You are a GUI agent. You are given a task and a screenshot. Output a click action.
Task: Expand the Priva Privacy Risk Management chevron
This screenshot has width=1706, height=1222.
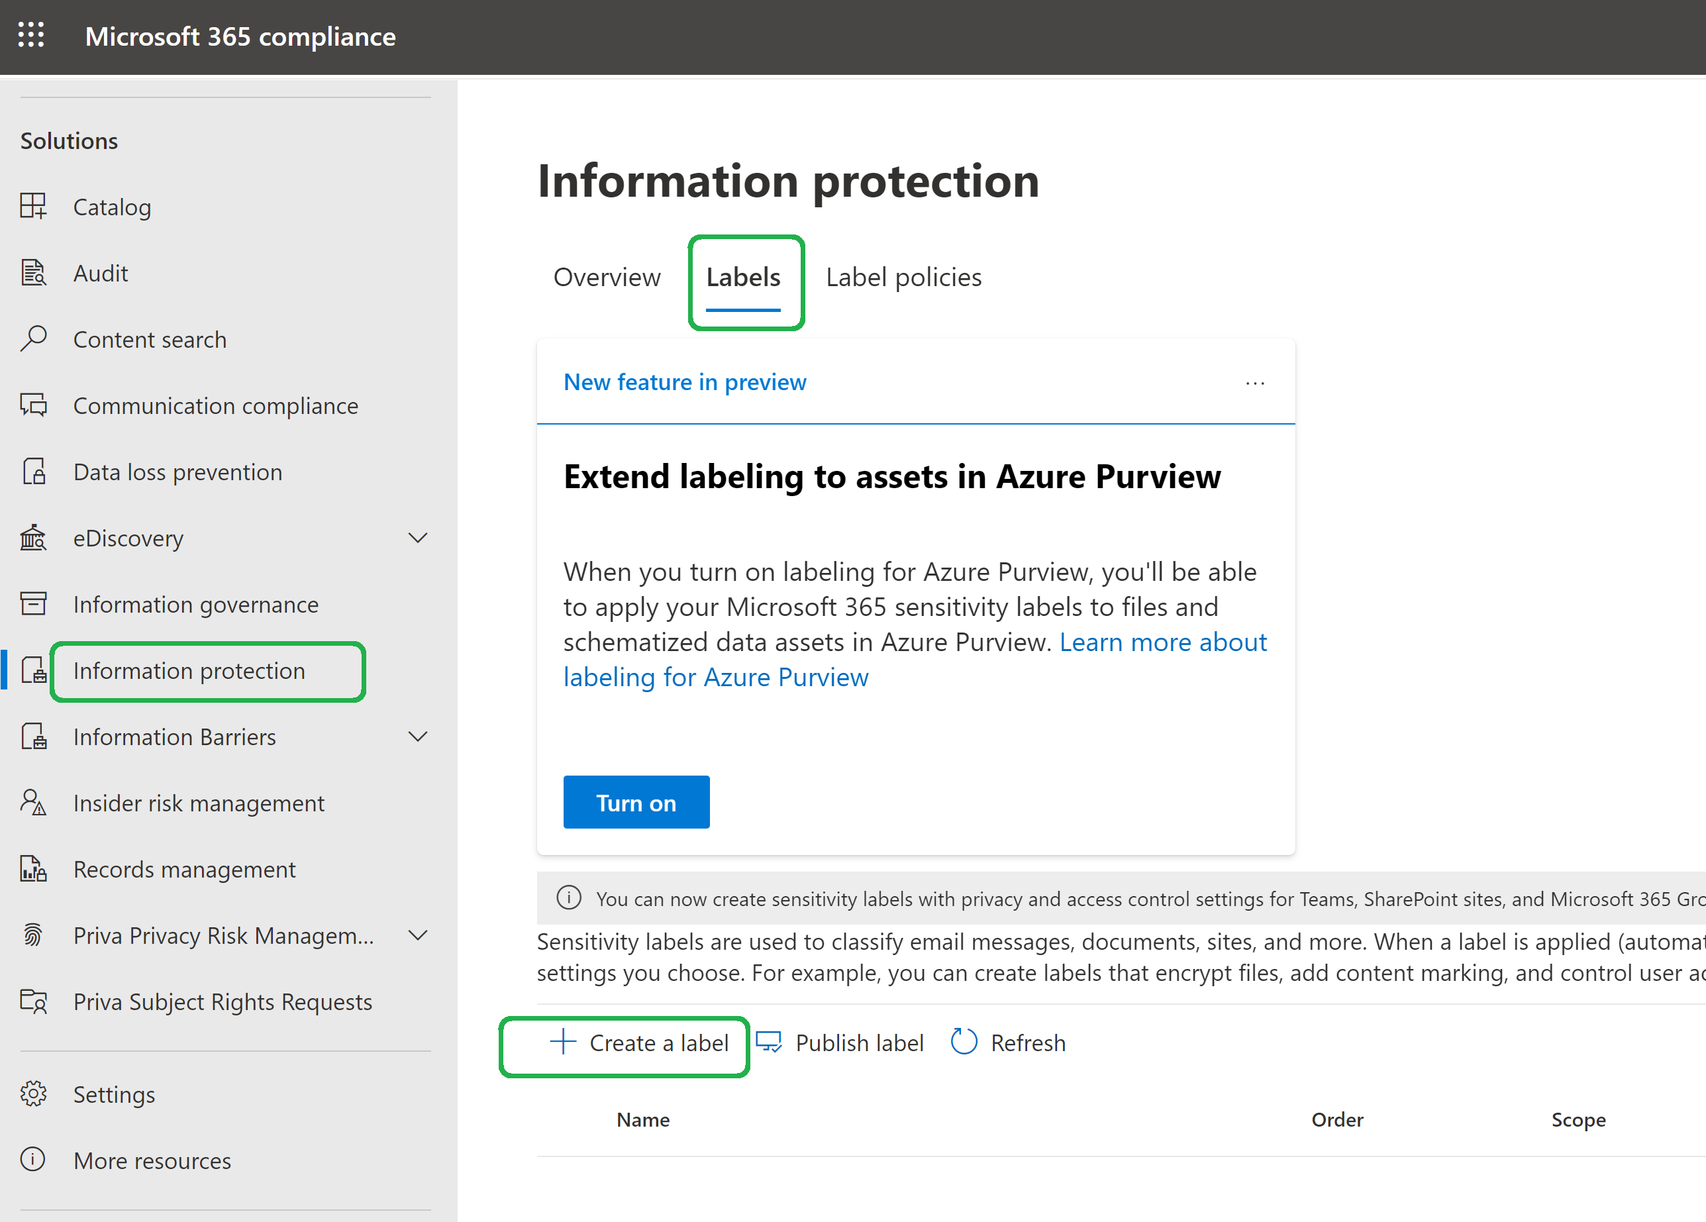(417, 935)
